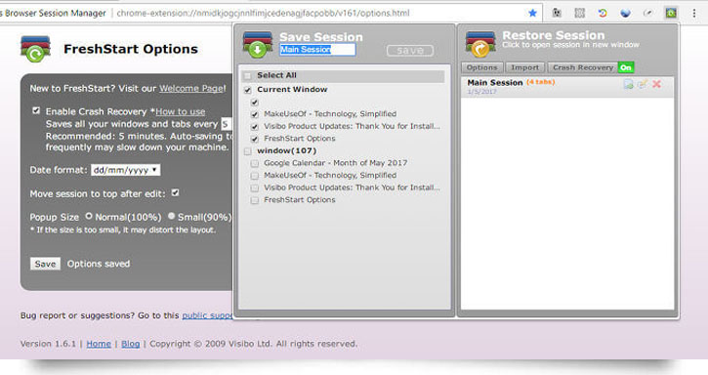Toggle Crash Recovery On switch

(x=626, y=67)
